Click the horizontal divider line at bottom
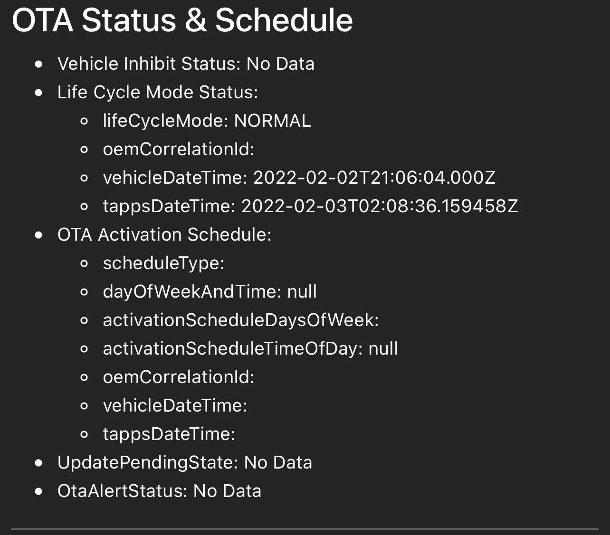 [305, 529]
